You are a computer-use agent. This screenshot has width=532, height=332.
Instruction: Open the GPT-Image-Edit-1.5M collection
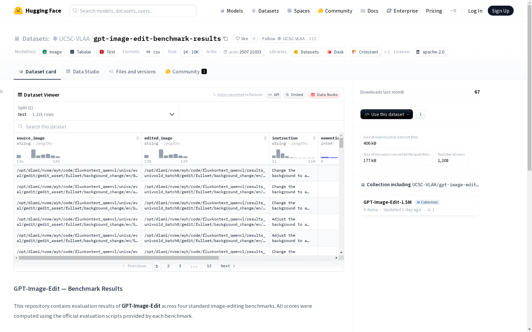[420, 206]
